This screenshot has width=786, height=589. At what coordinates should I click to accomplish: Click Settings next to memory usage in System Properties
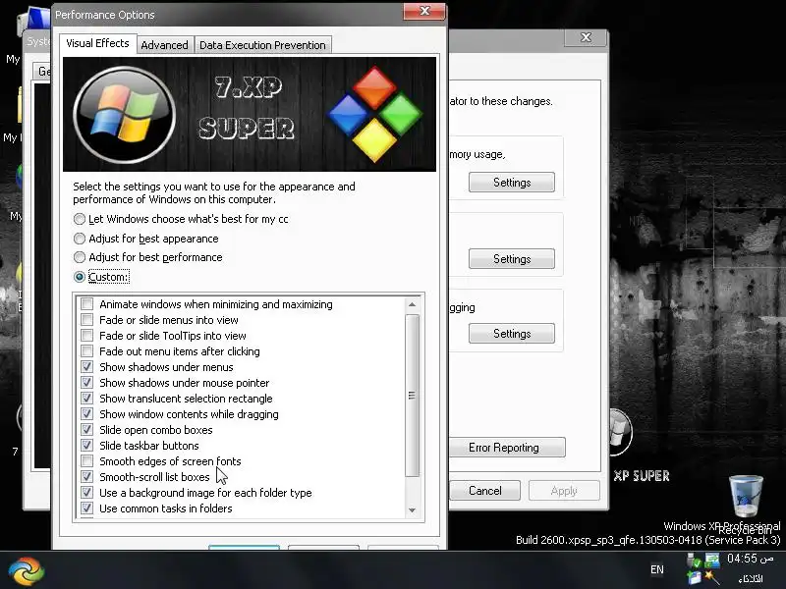[x=512, y=183]
